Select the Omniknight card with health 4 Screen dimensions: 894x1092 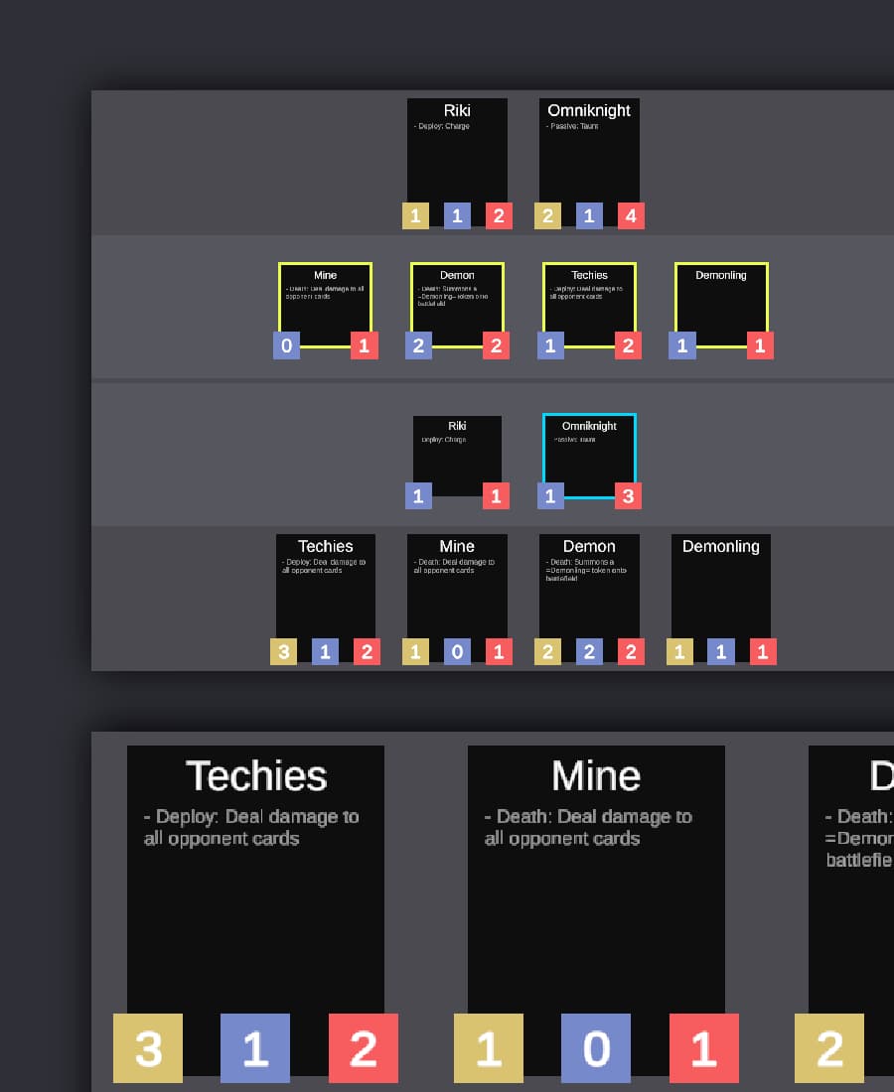click(x=589, y=162)
